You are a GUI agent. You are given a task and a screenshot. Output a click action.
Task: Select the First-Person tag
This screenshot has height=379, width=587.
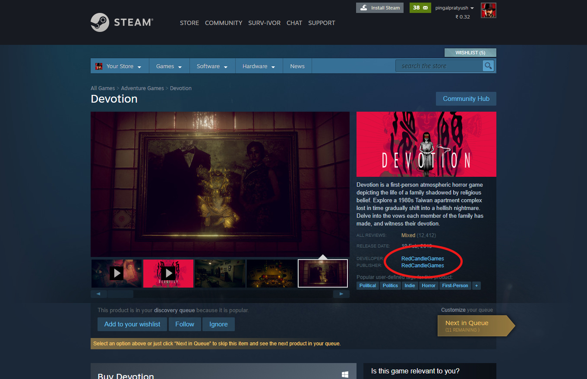point(455,285)
